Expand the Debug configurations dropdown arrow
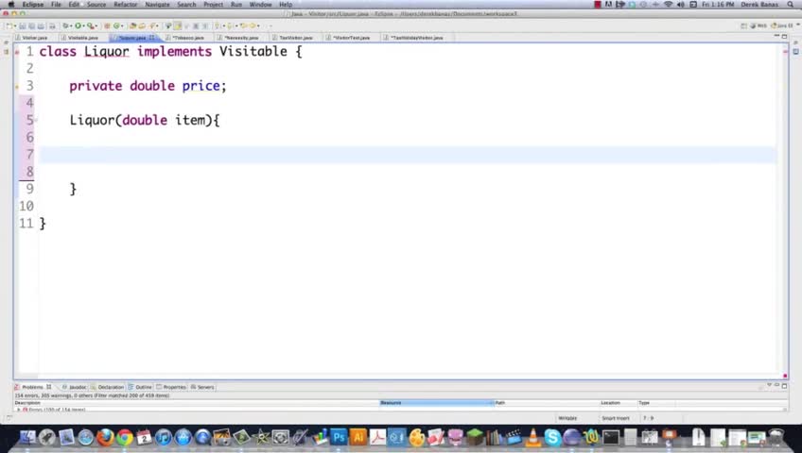The image size is (802, 453). coord(71,26)
